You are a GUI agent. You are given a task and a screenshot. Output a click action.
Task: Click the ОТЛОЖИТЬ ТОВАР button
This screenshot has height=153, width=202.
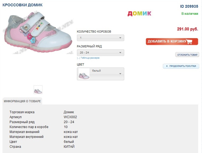(187, 55)
